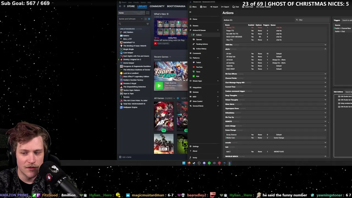The height and width of the screenshot is (198, 352).
Task: Click Add a Game in Steam
Action: 125,157
